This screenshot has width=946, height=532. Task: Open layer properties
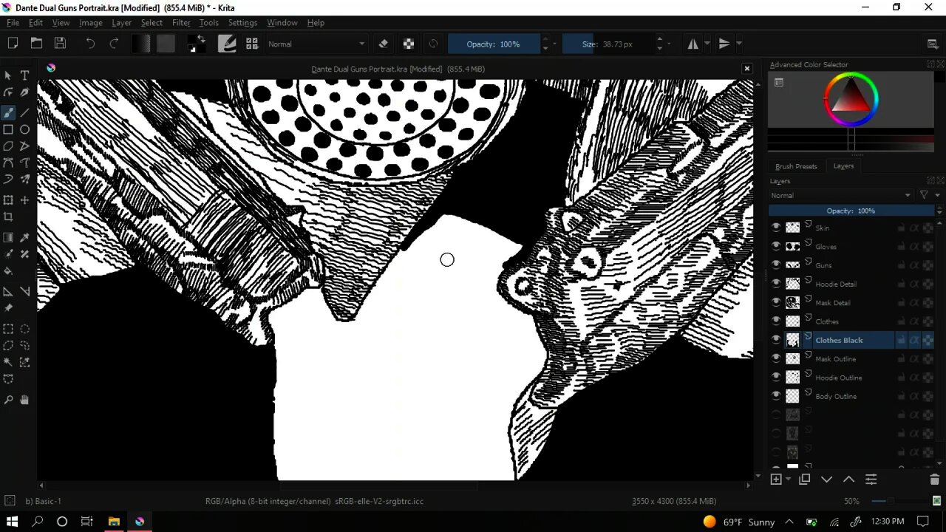871,480
